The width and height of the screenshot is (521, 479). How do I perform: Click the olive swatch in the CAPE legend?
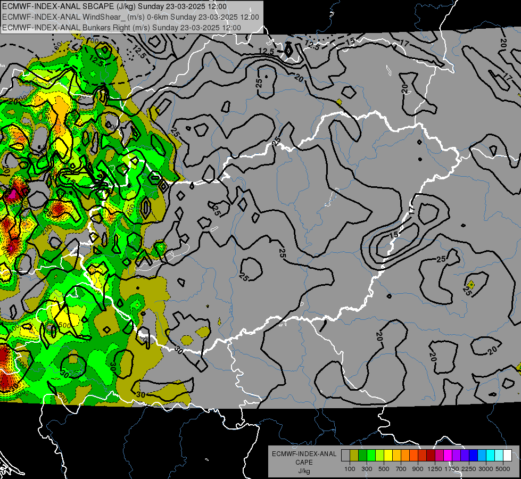tap(354, 456)
